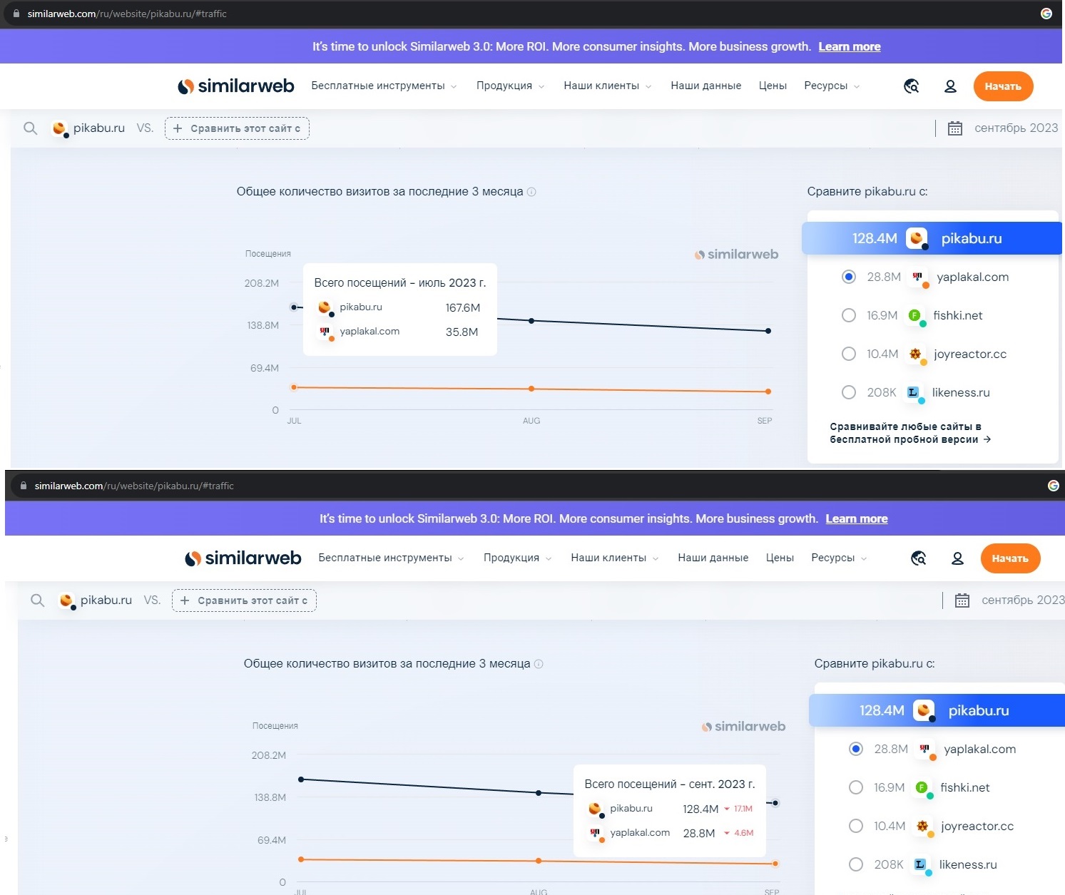
Task: Click the pikabu.ru SEP data point on the upper chart
Action: pos(768,331)
